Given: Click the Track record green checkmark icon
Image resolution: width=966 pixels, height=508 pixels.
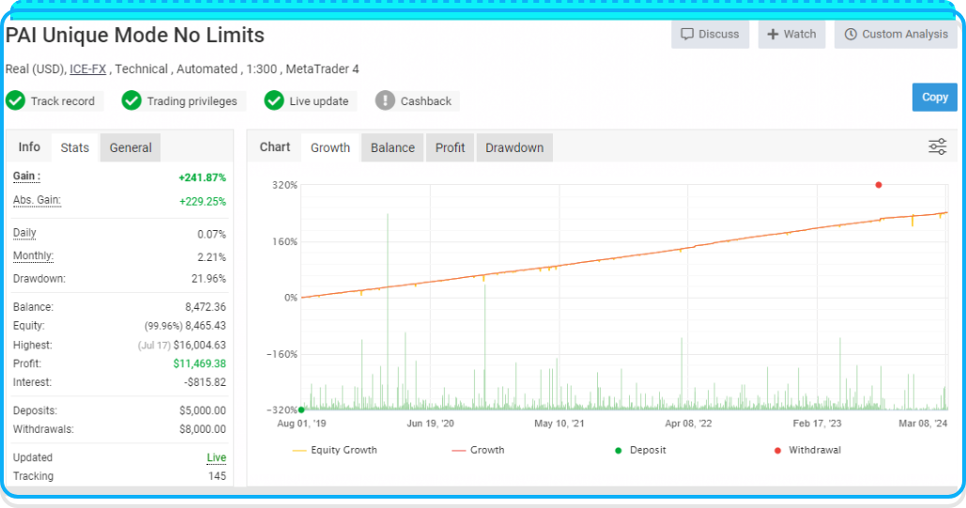Looking at the screenshot, I should 15,100.
